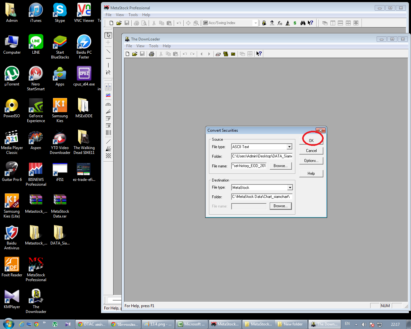Switch to Microsoft Excel taskbar button
411x329 pixels.
pyautogui.click(x=192, y=324)
